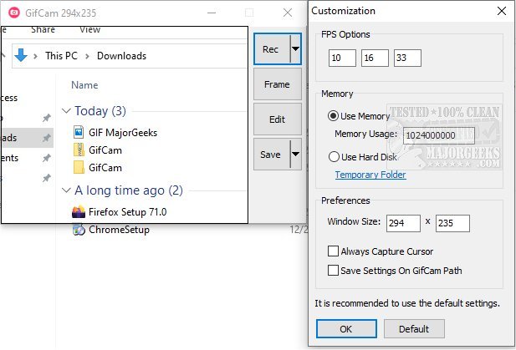Screen dimensions: 516x350
Task: Select the GifCam folder icon
Action: tap(79, 168)
